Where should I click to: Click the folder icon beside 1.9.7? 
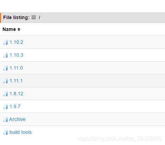pyautogui.click(x=6, y=107)
